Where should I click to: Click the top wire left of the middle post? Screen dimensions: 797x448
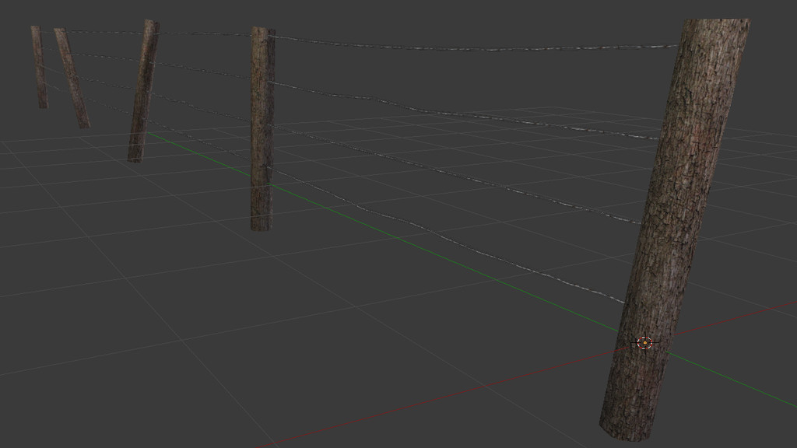click(x=202, y=33)
